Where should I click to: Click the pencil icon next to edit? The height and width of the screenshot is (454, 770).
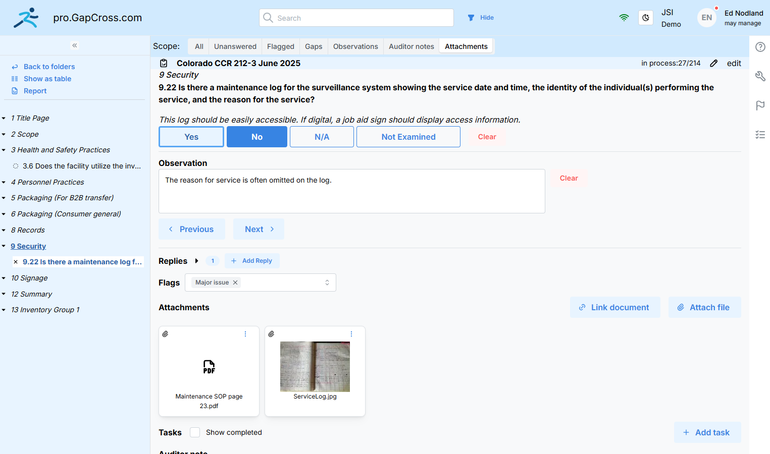713,63
